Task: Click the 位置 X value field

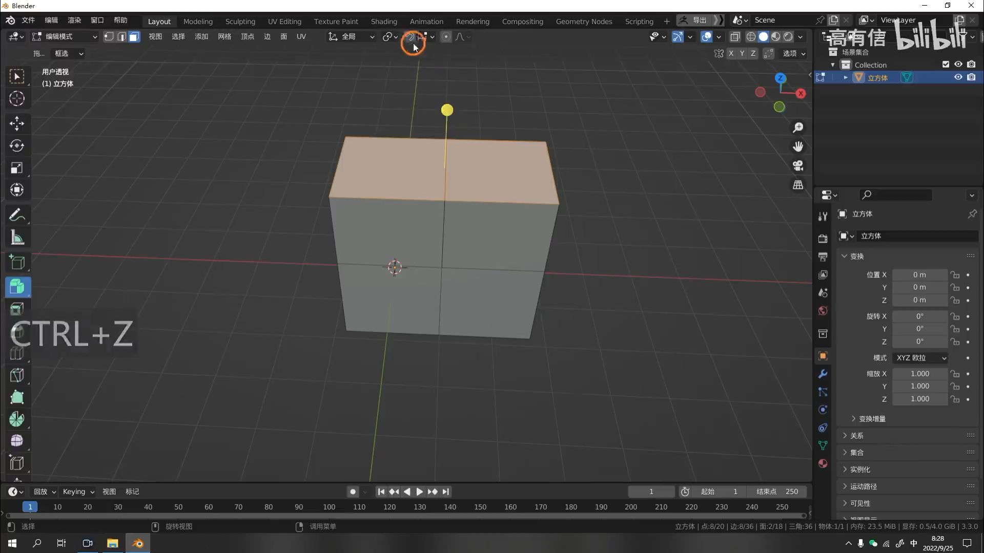Action: [x=919, y=275]
